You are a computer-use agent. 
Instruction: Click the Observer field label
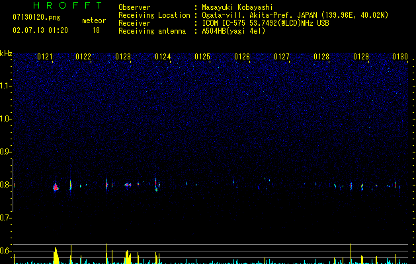click(x=134, y=7)
